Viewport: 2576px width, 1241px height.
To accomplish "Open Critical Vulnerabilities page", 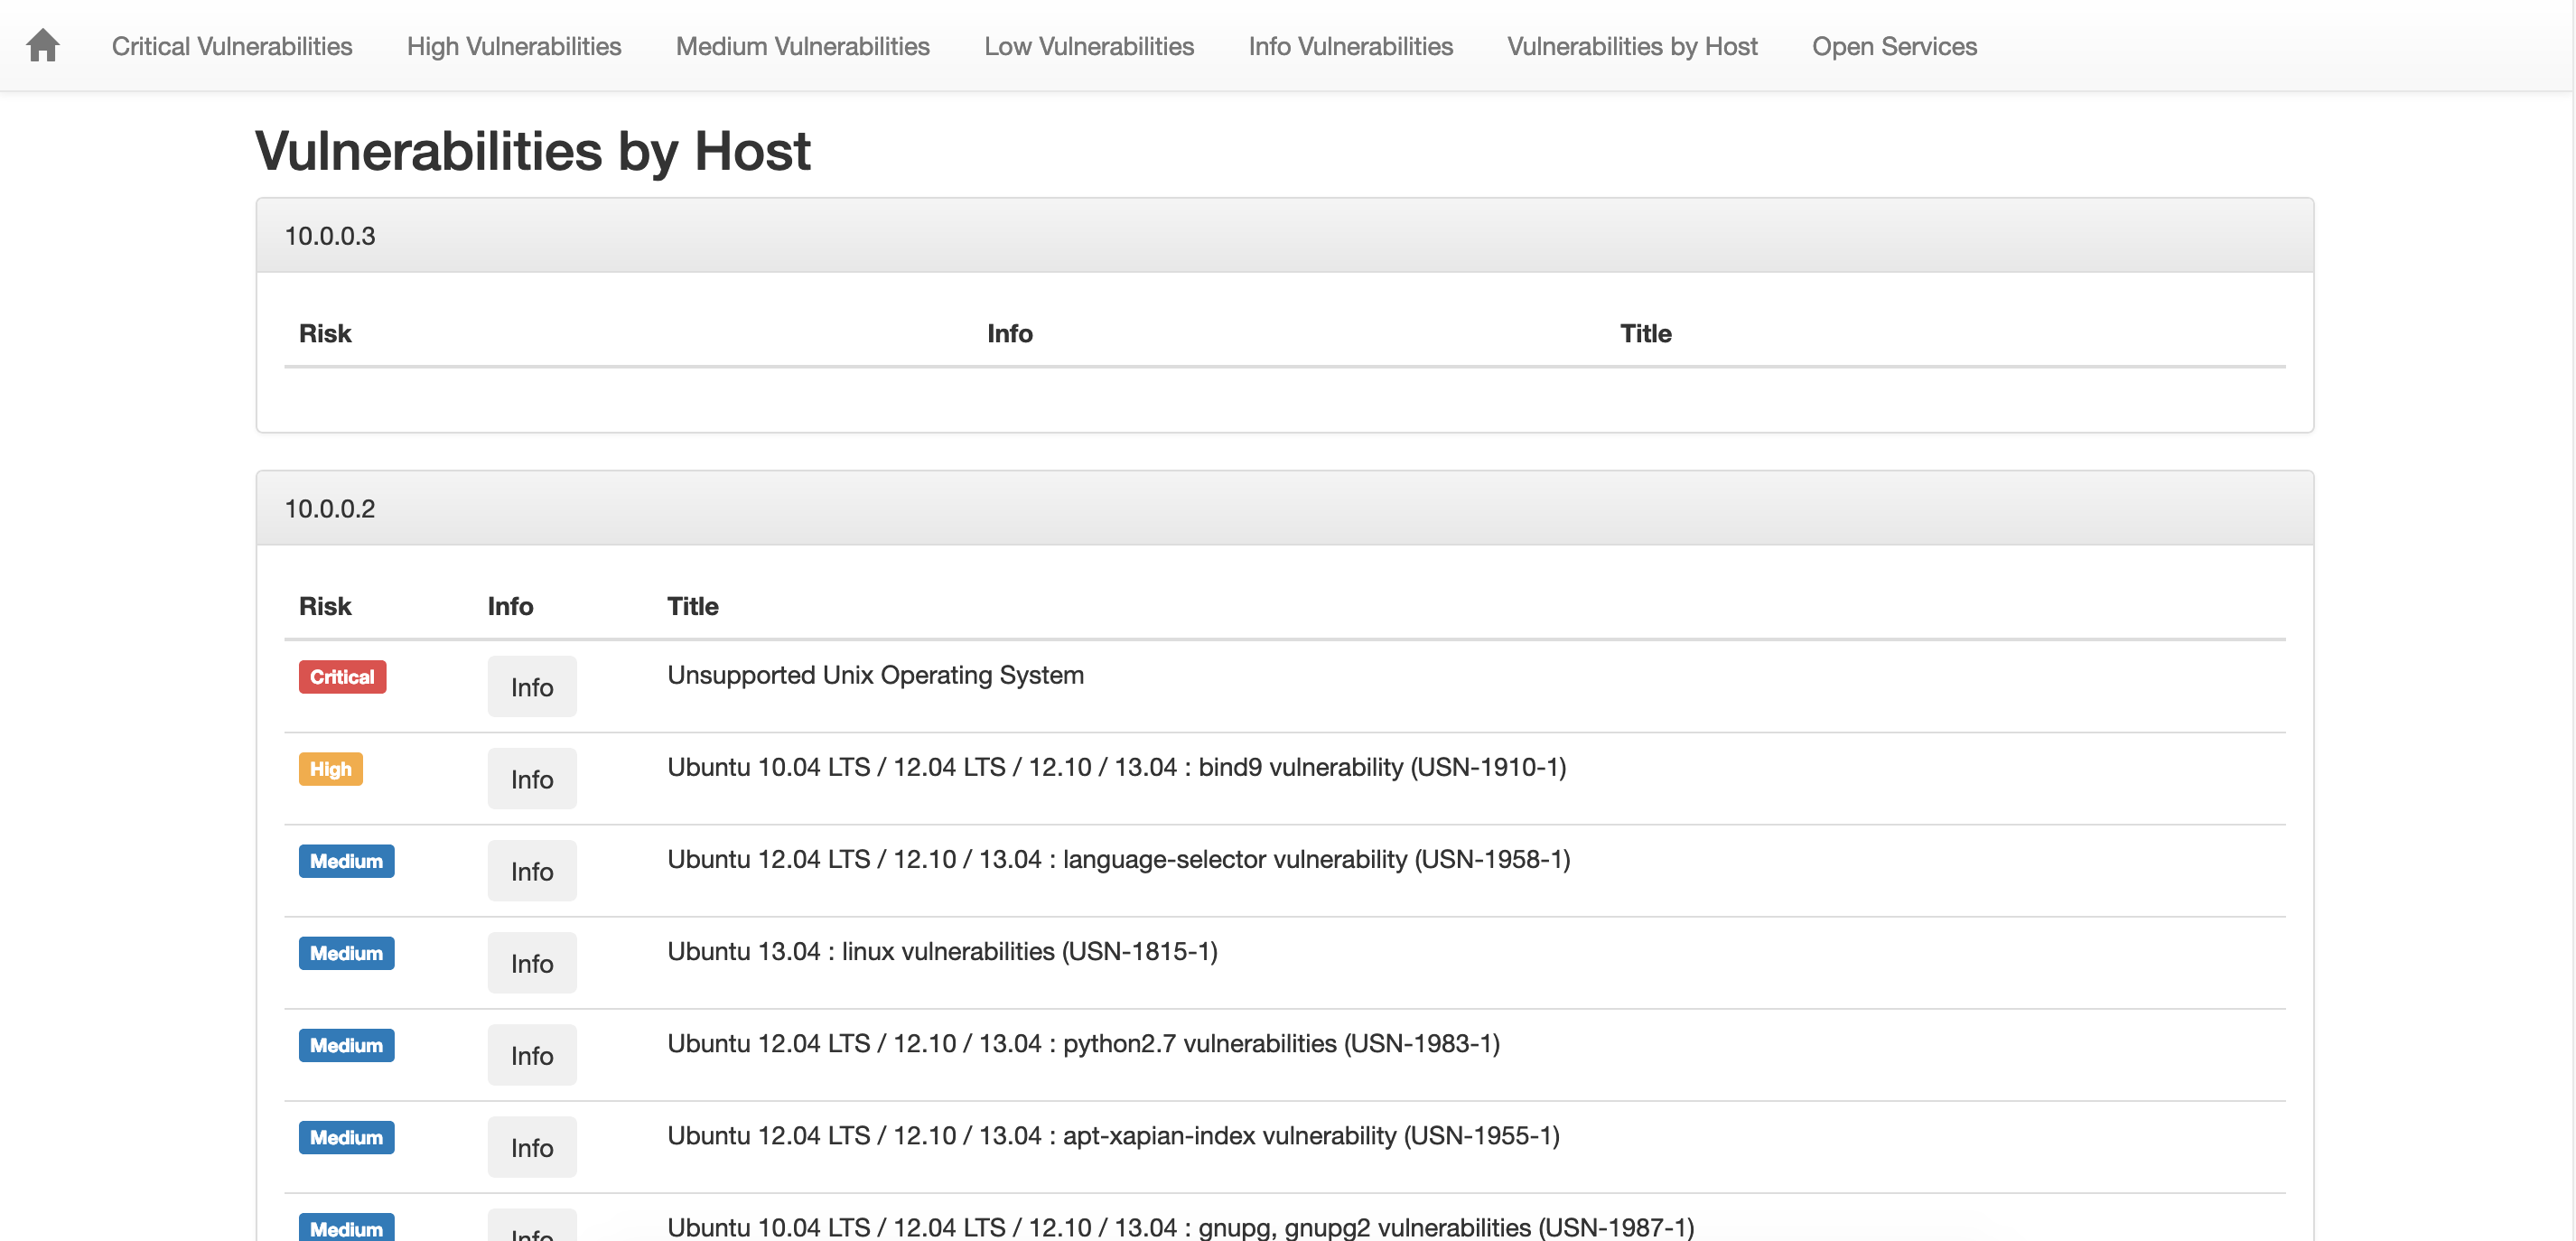I will (x=231, y=46).
